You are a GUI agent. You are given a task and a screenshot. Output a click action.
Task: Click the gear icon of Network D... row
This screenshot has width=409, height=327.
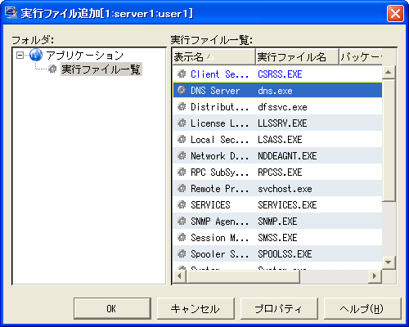(x=182, y=155)
